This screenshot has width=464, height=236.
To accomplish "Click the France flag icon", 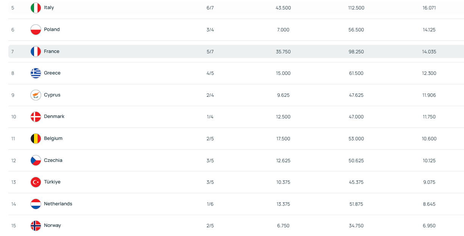I will click(36, 51).
